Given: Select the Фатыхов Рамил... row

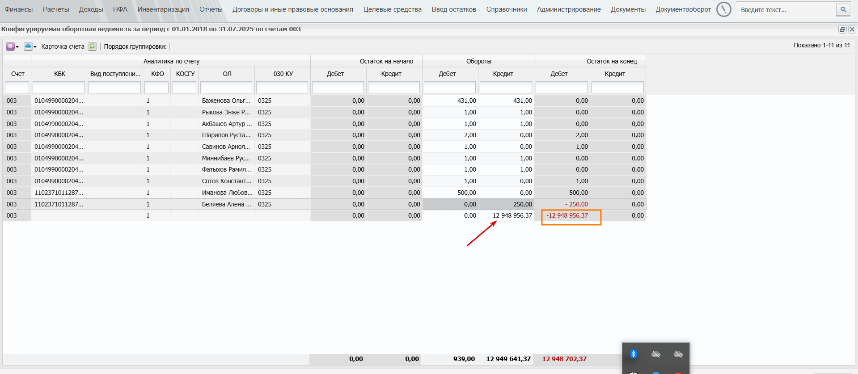Looking at the screenshot, I should [x=325, y=169].
